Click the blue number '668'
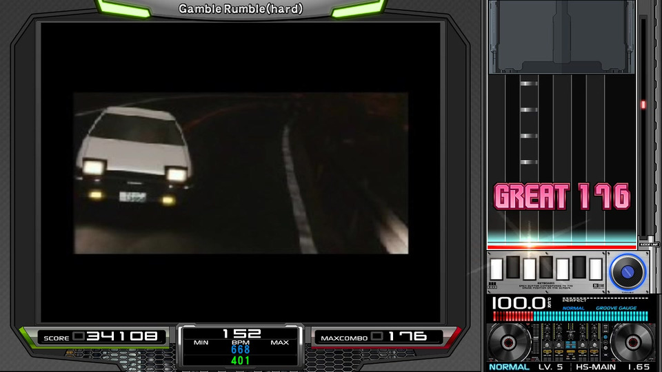 point(240,350)
